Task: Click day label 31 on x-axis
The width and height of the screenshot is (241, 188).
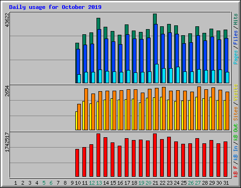Action: tap(226, 183)
